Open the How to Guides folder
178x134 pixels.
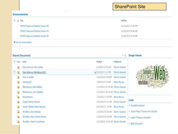28,77
